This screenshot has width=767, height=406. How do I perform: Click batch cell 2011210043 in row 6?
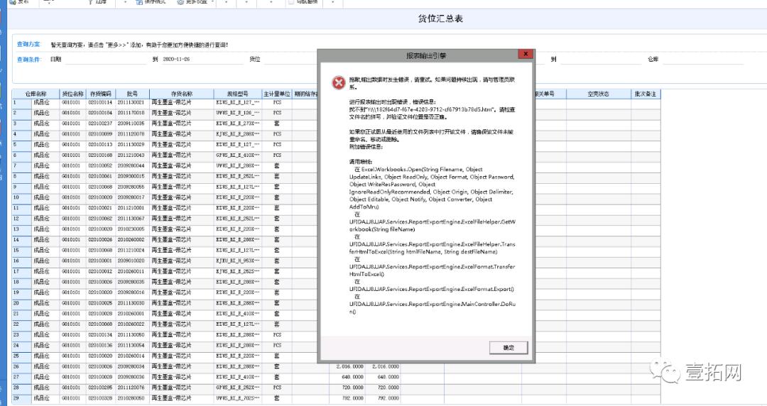[131, 155]
